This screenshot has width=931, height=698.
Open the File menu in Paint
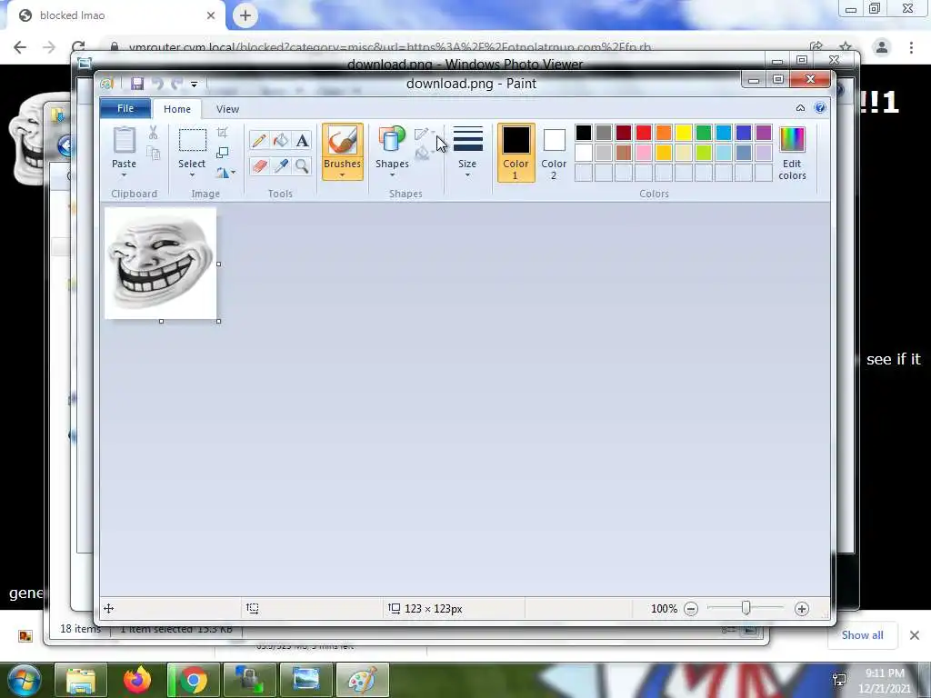[x=125, y=108]
